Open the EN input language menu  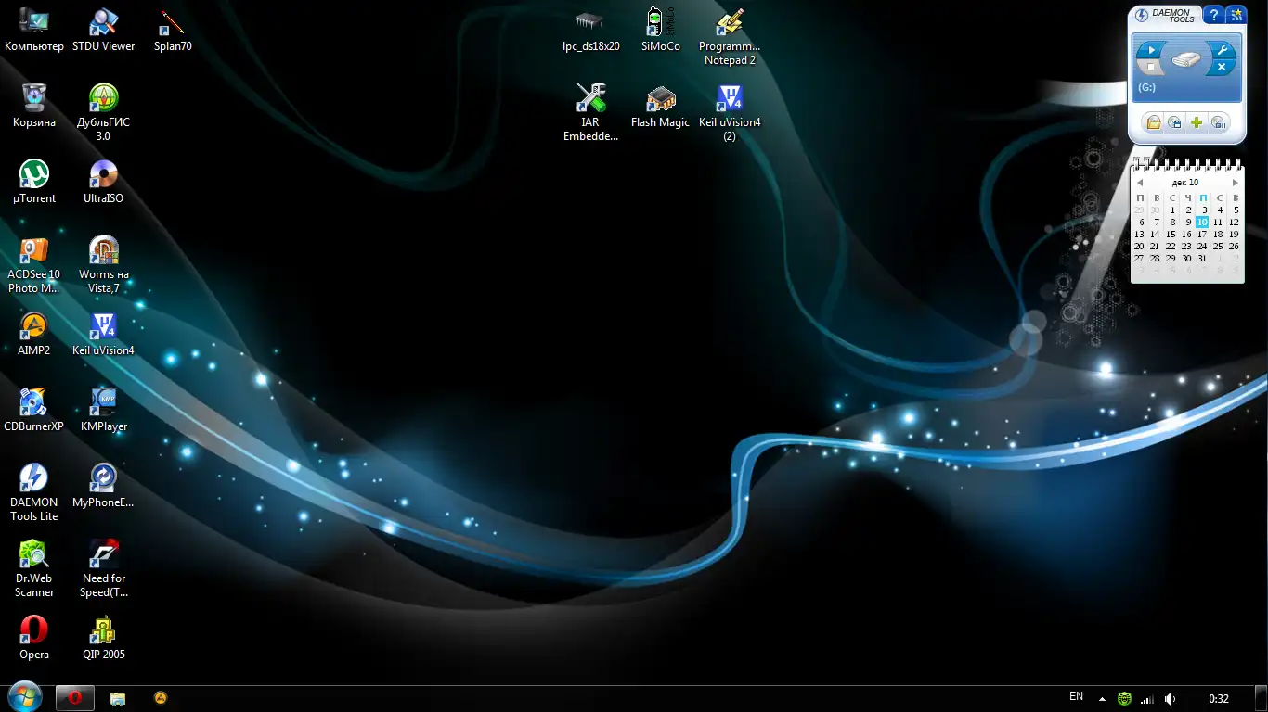tap(1076, 697)
